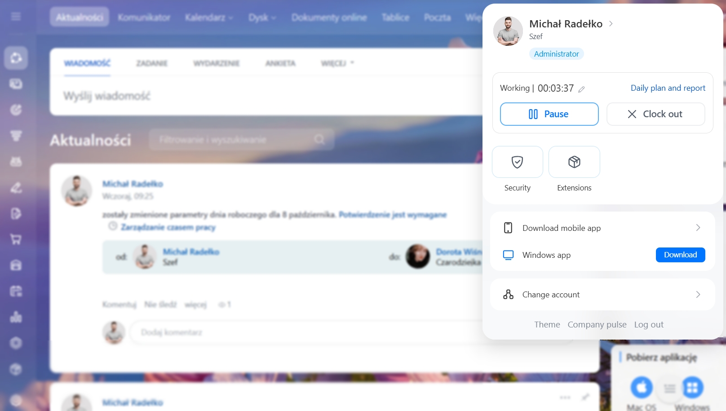Open Poczta in the top navigation
Viewport: 726px width, 411px height.
(x=437, y=18)
